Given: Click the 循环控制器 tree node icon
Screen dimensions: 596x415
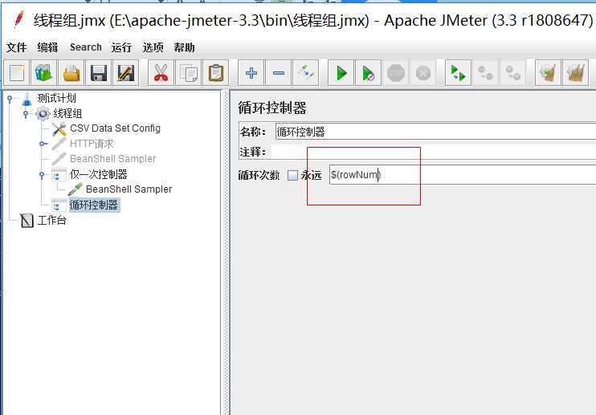Looking at the screenshot, I should 59,205.
